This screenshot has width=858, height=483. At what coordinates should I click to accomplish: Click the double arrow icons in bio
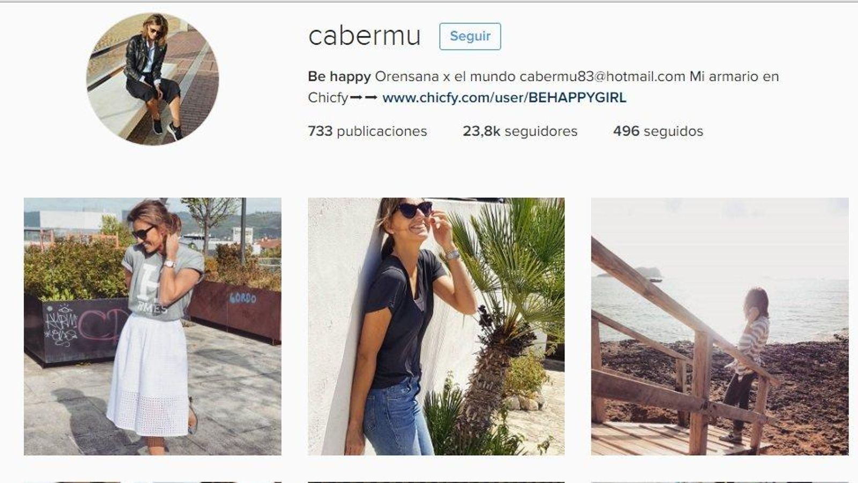(x=364, y=98)
